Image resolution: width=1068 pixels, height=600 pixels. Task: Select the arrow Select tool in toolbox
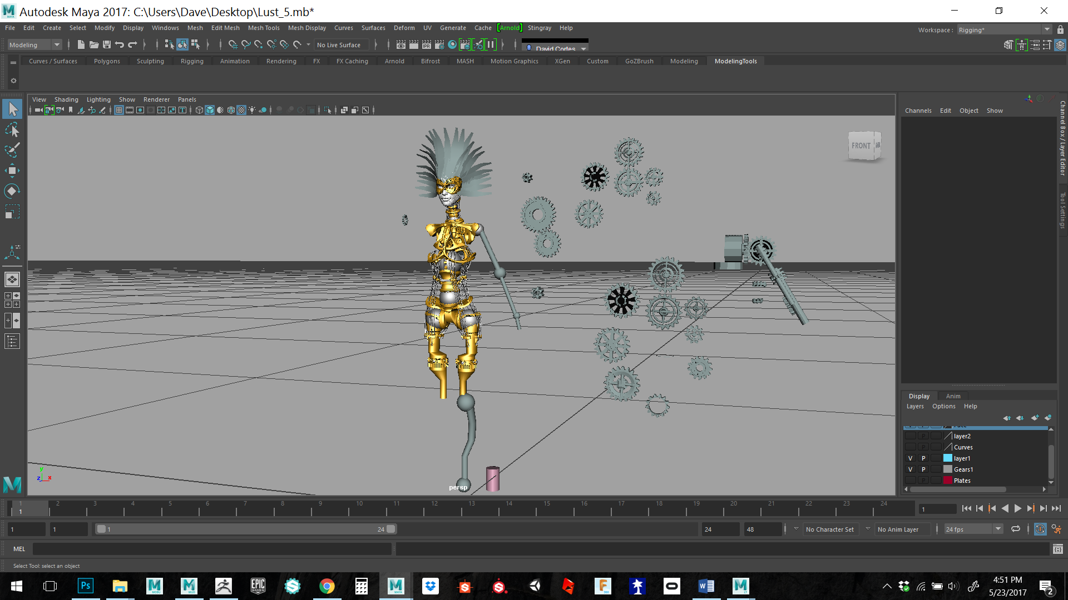coord(12,109)
